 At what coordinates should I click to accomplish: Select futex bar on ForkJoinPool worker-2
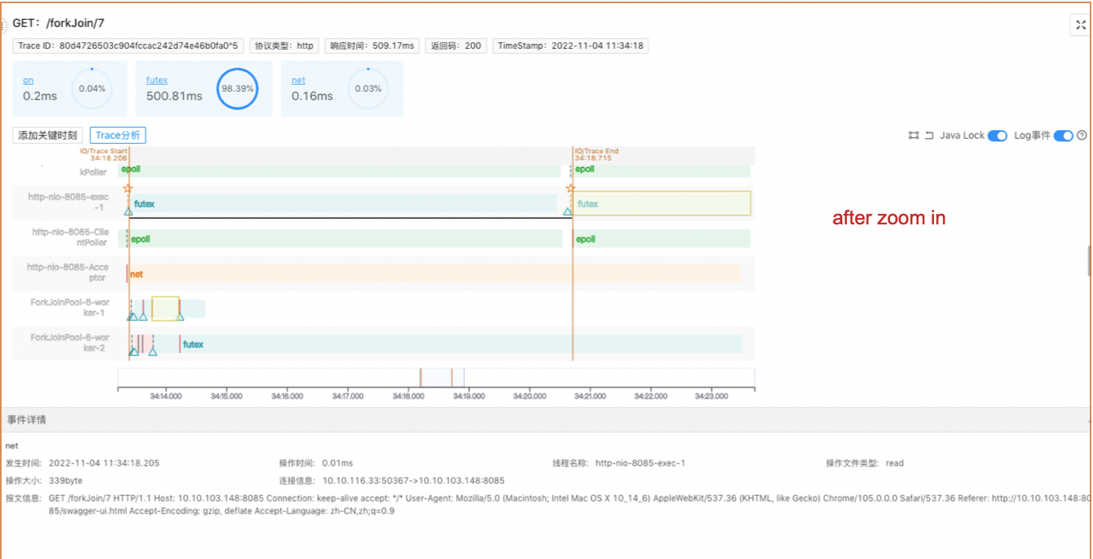(193, 344)
